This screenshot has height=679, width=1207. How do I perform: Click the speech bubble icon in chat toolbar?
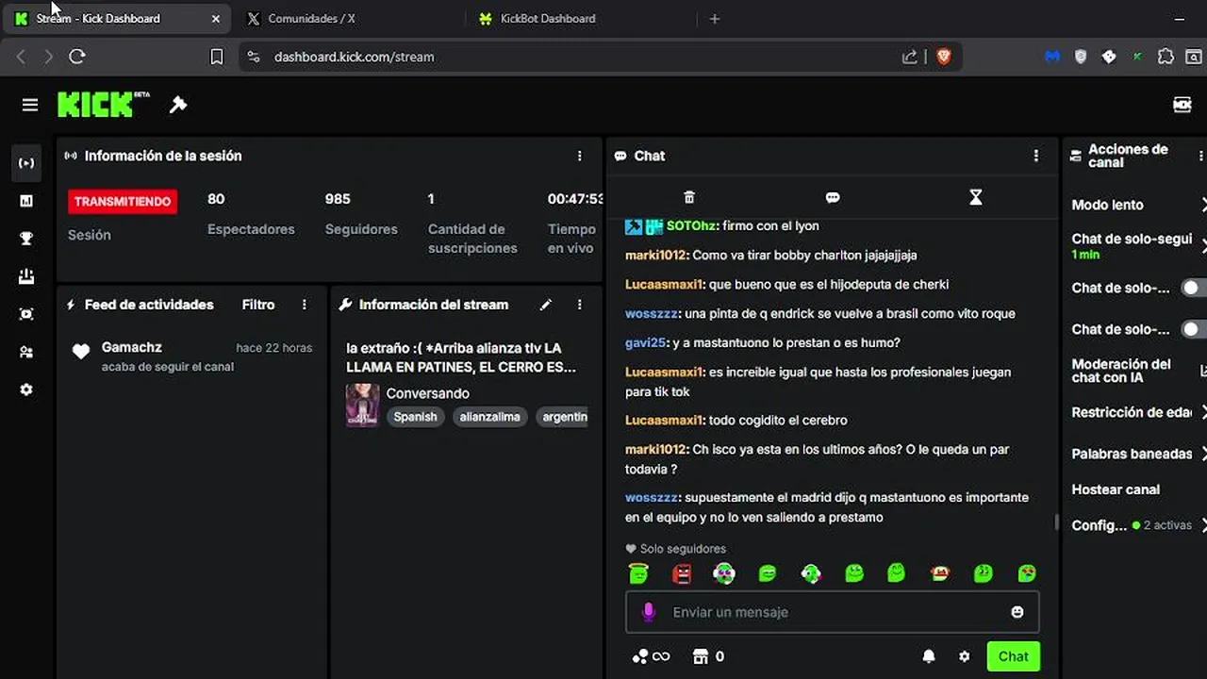[833, 197]
